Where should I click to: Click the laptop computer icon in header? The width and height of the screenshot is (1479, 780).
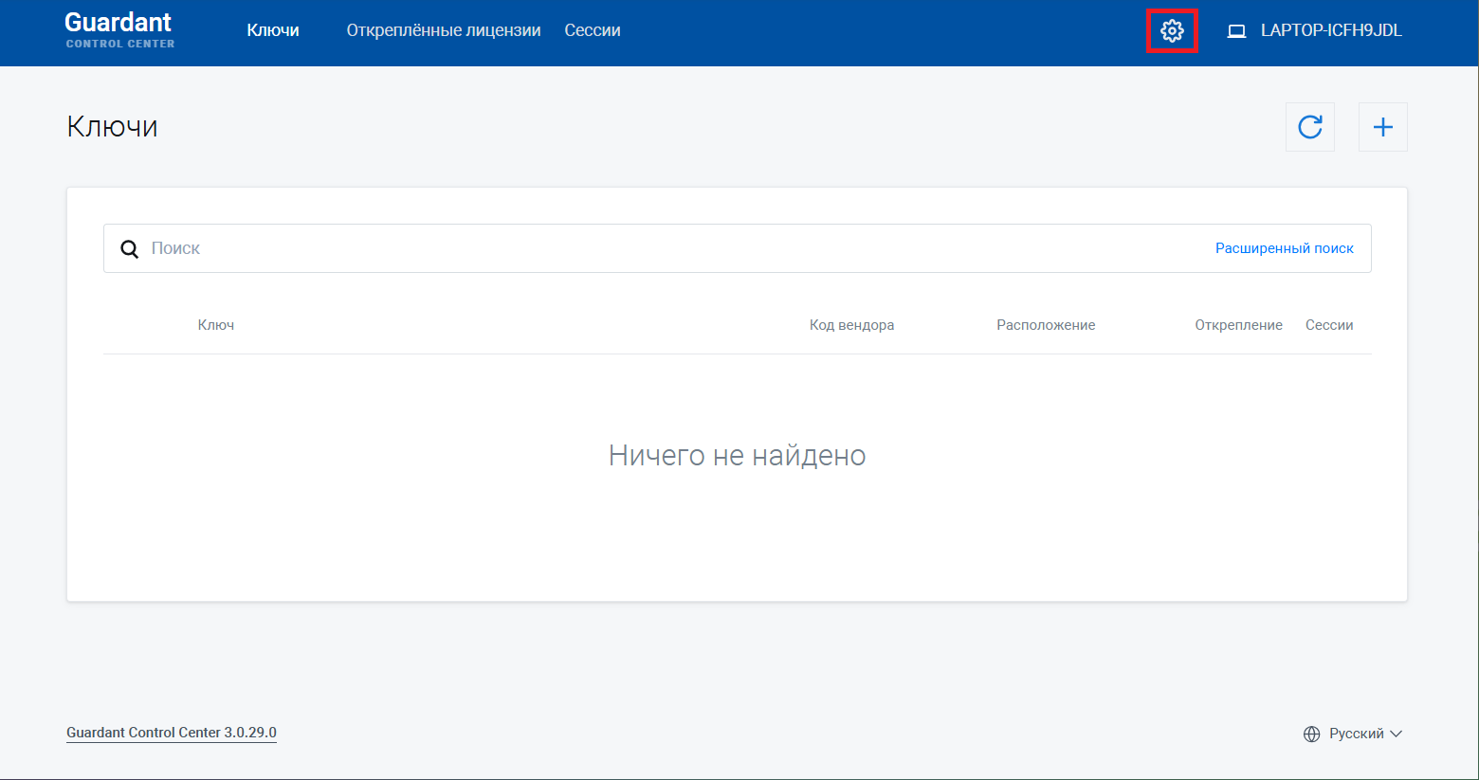tap(1236, 31)
